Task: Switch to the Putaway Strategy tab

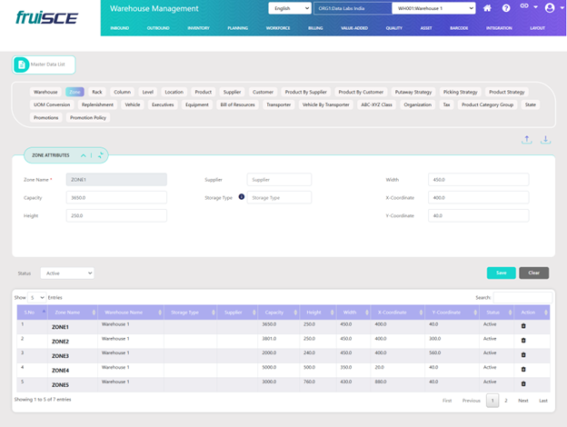Action: click(413, 92)
